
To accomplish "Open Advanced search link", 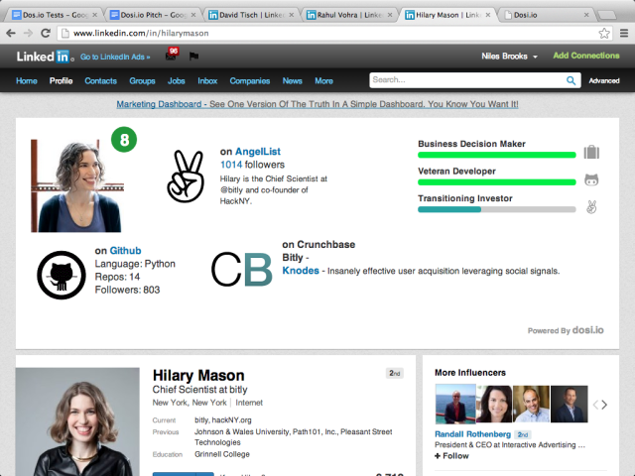I will (x=604, y=80).
